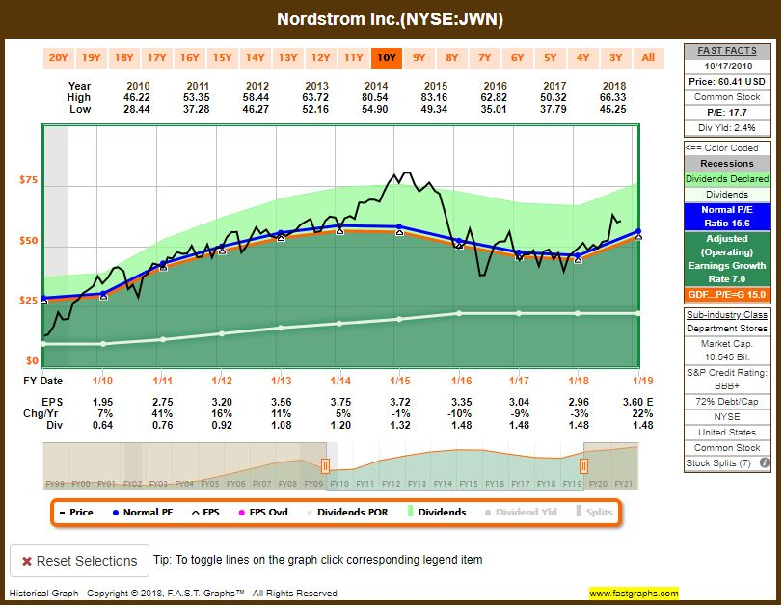The width and height of the screenshot is (784, 607).
Task: Click the 1/15 fiscal year date label
Action: (x=400, y=382)
